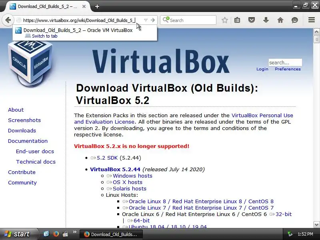Viewport: 320px width, 240px height.
Task: Open the Preferences link
Action: [288, 69]
